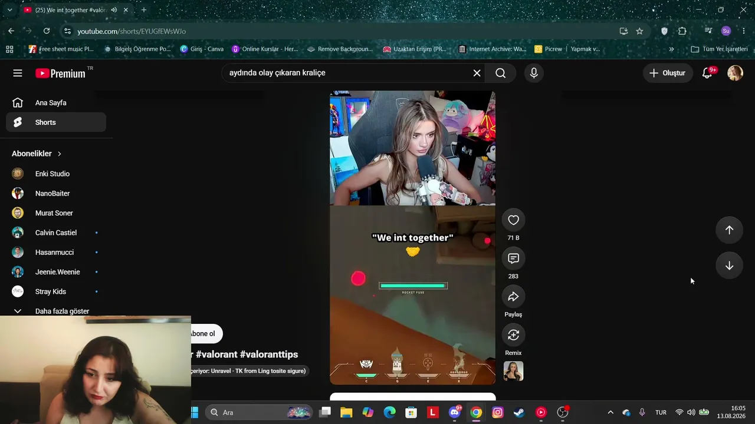Open Hasanmucci channel subscription
The height and width of the screenshot is (424, 755).
(56, 252)
